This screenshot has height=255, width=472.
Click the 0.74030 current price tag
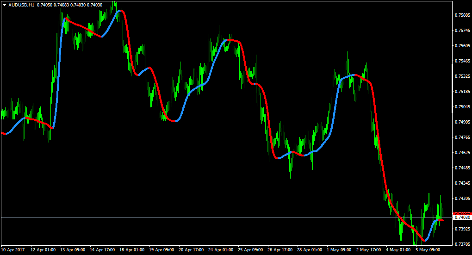[x=462, y=218]
